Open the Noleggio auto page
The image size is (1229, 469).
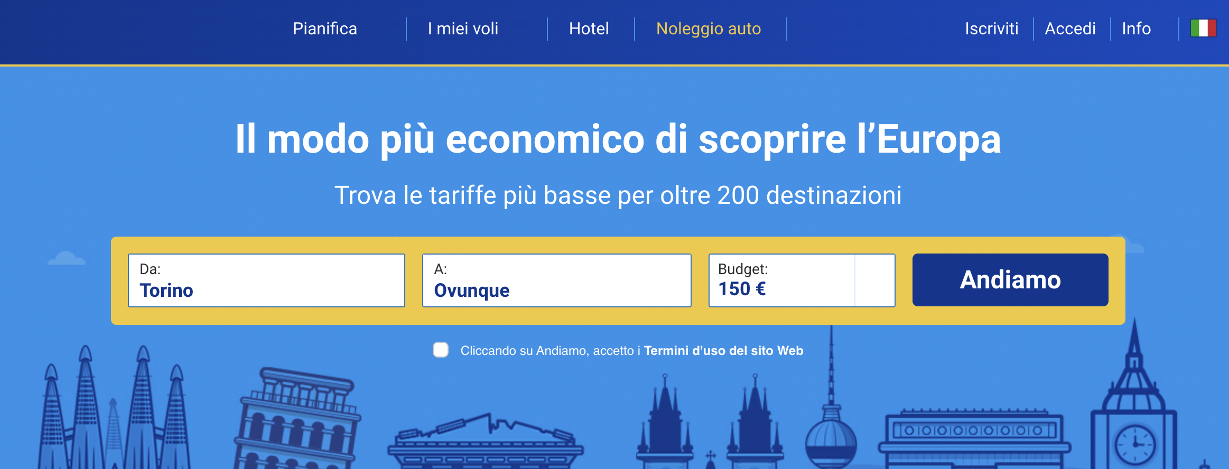pos(709,29)
